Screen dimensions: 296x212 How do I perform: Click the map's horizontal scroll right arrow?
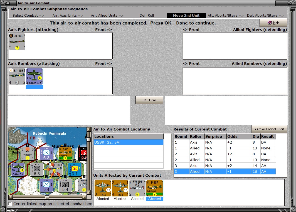tap(84, 197)
